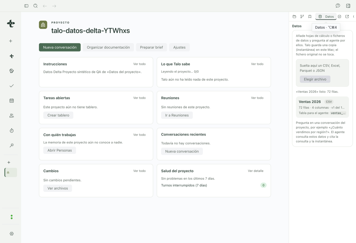Switch to the checkbox tasks tab
356x243 pixels.
coord(339,17)
